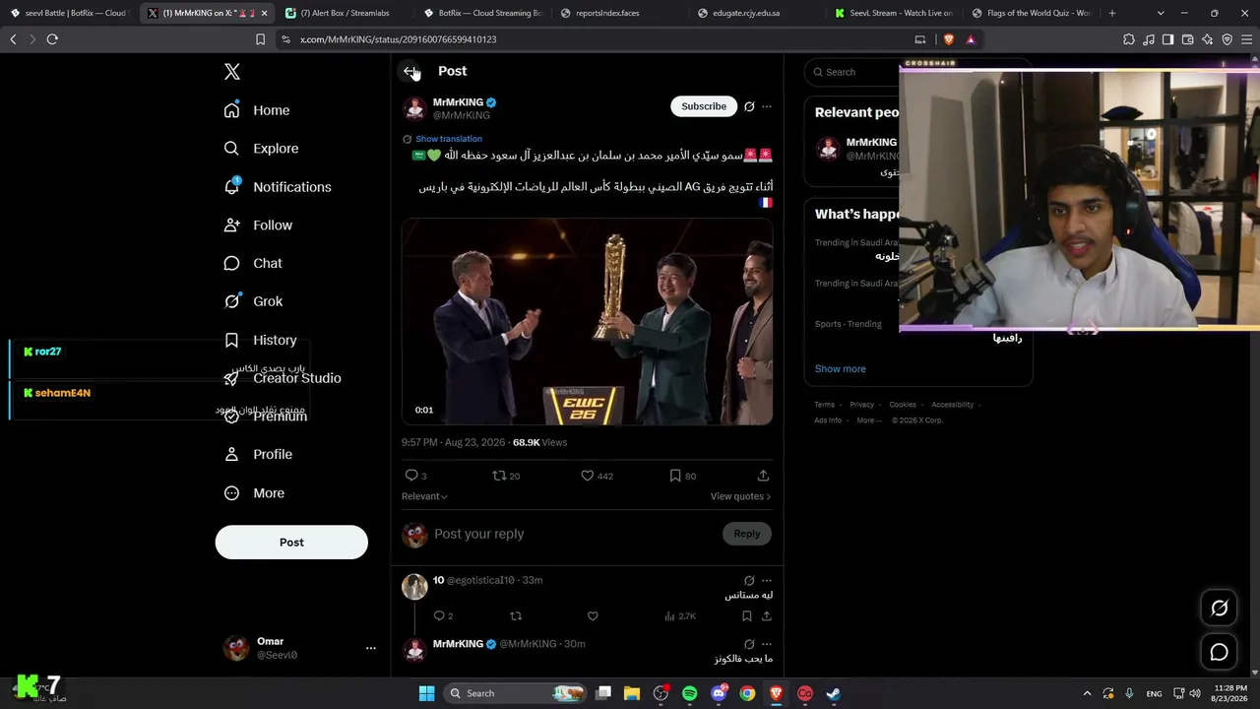Open Brave Rewards triangle icon
1260x709 pixels.
pyautogui.click(x=971, y=39)
